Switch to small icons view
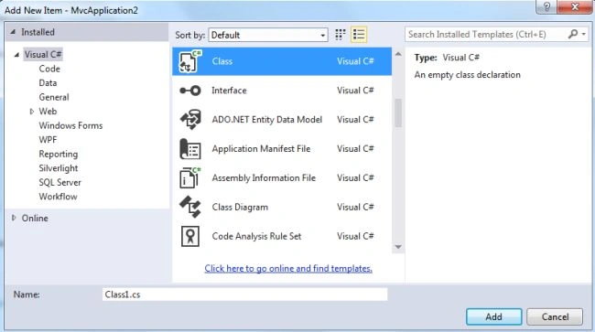Screen dimensions: 595x332 (x=341, y=35)
